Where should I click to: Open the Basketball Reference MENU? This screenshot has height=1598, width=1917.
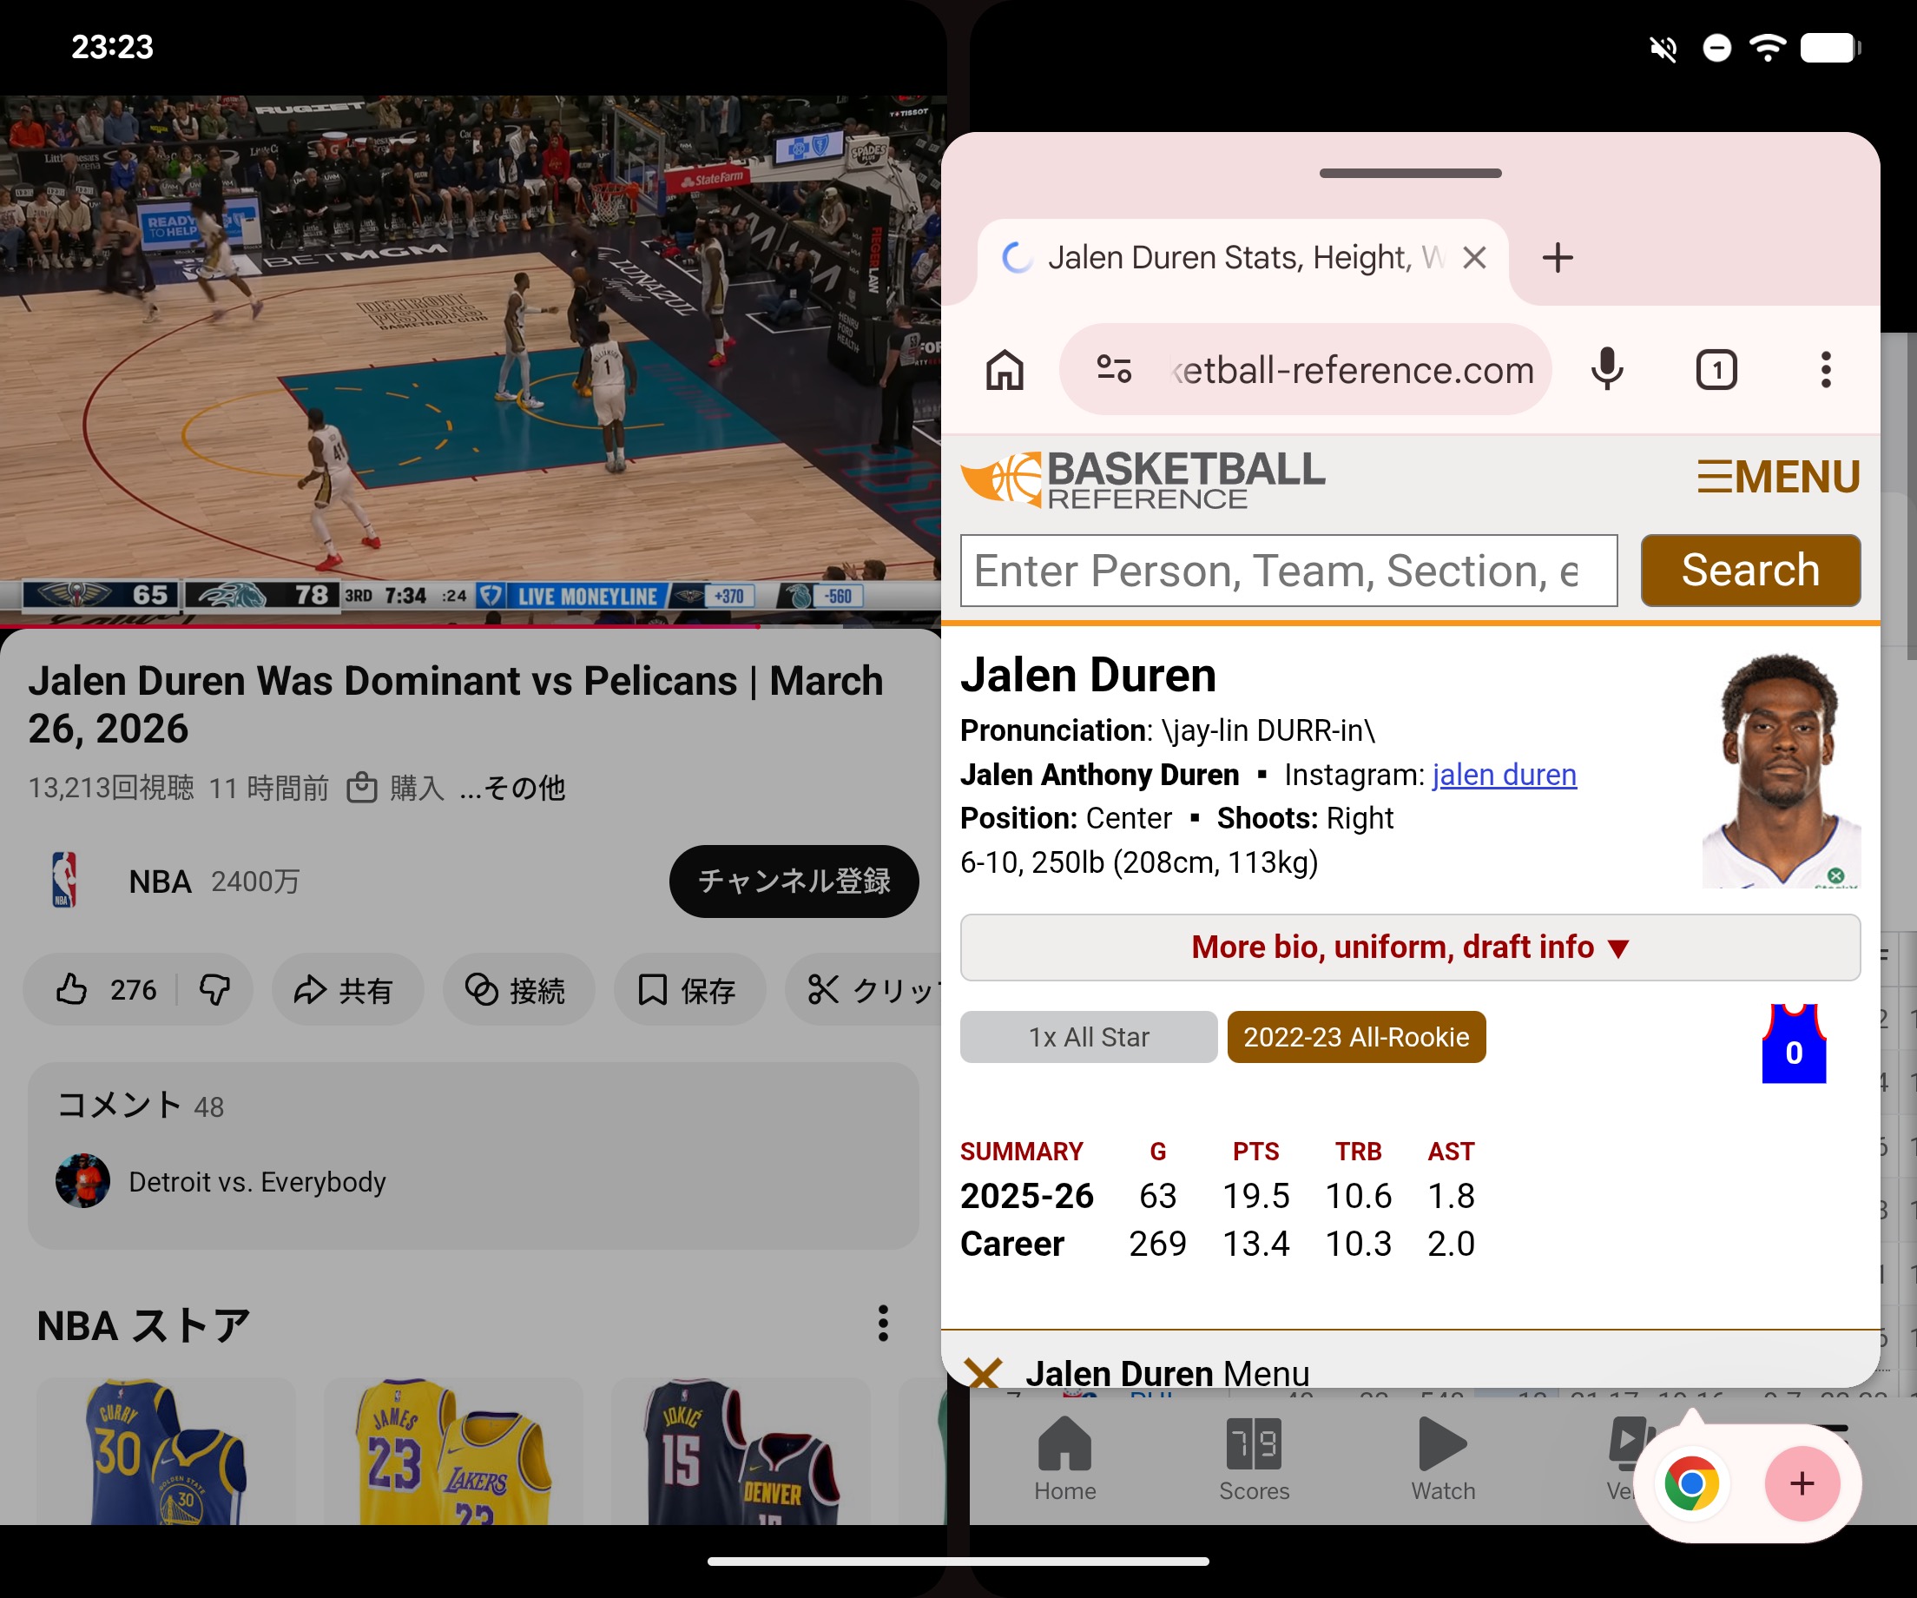(1778, 477)
